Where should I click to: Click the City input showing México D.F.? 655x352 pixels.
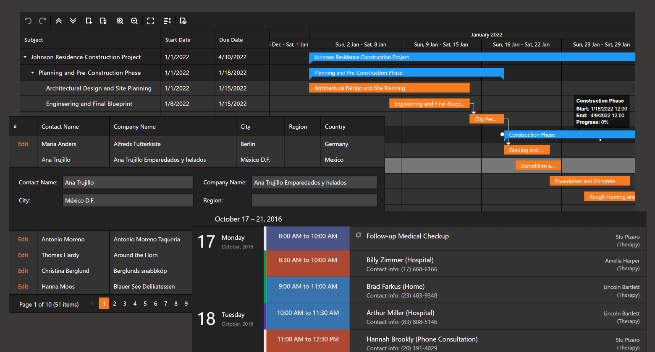point(128,200)
